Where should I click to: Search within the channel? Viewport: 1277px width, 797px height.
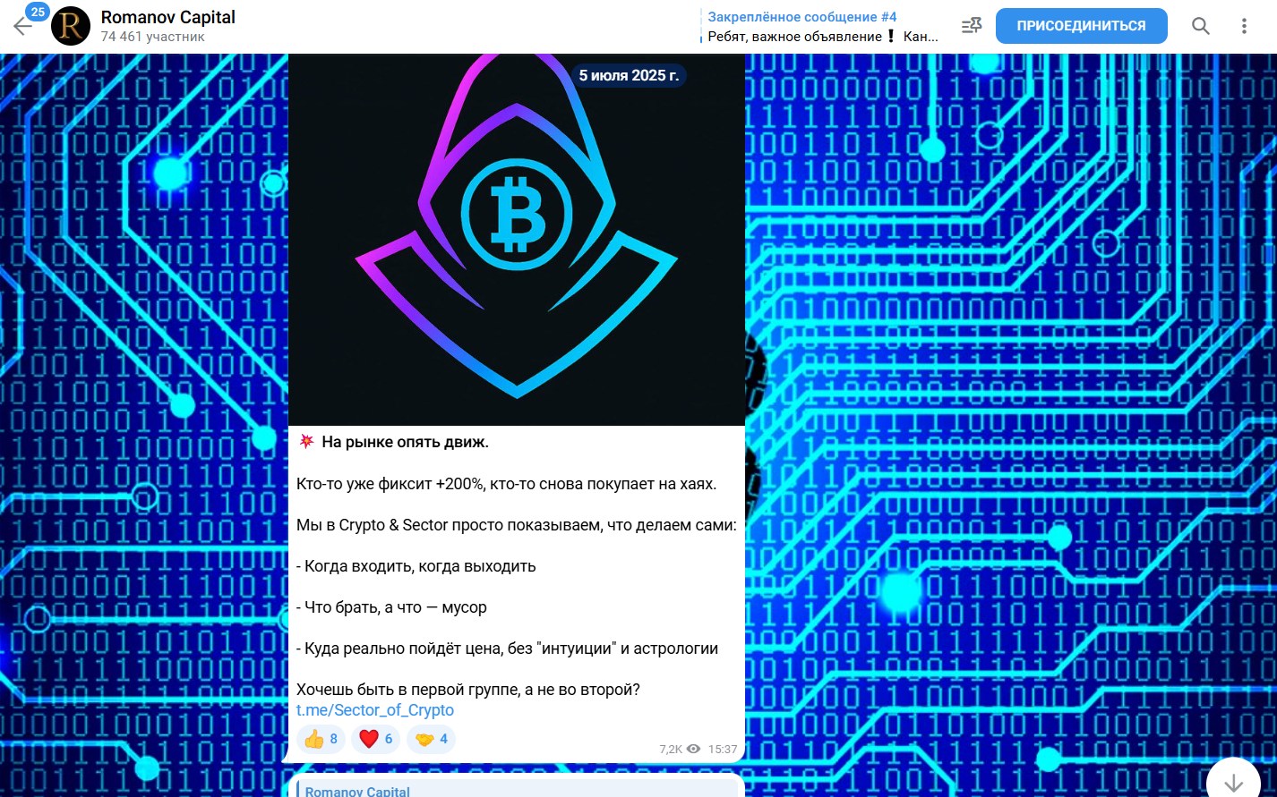click(1201, 26)
